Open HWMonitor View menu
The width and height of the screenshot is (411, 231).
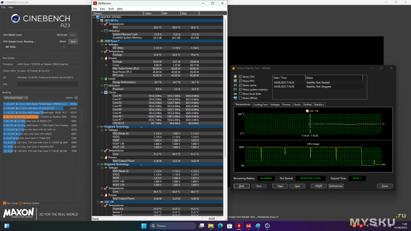point(102,9)
